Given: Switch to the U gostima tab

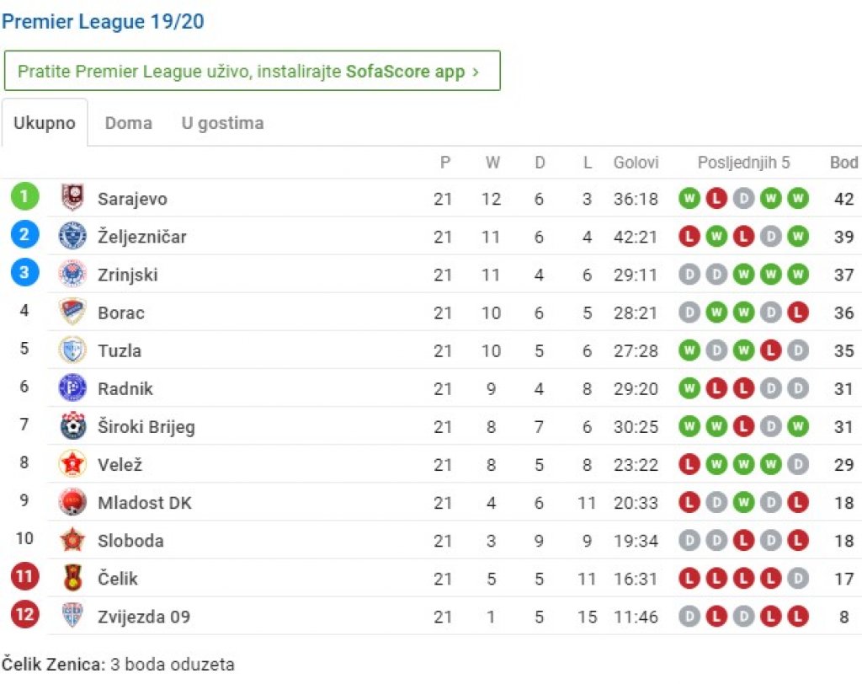Looking at the screenshot, I should (222, 123).
